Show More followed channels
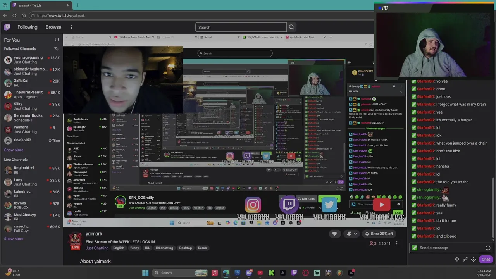Viewport: 496px width, 279px height. click(x=14, y=150)
